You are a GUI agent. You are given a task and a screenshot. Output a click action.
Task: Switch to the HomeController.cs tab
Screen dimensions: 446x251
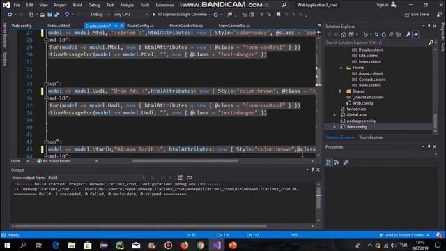(x=186, y=26)
